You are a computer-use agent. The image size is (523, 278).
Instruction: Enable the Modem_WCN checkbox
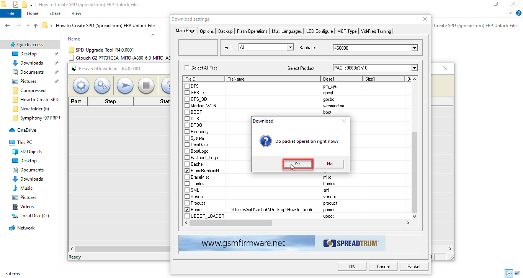tap(187, 106)
